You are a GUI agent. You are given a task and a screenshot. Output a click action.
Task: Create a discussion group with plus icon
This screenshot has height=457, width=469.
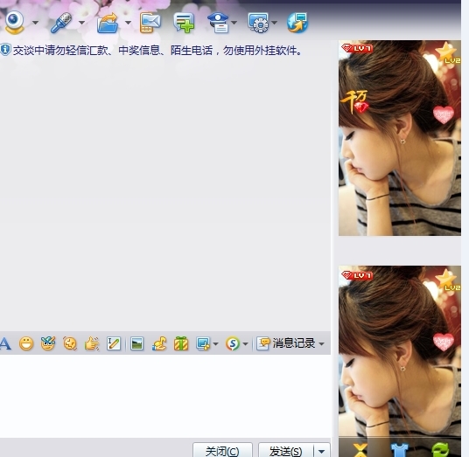[x=184, y=23]
